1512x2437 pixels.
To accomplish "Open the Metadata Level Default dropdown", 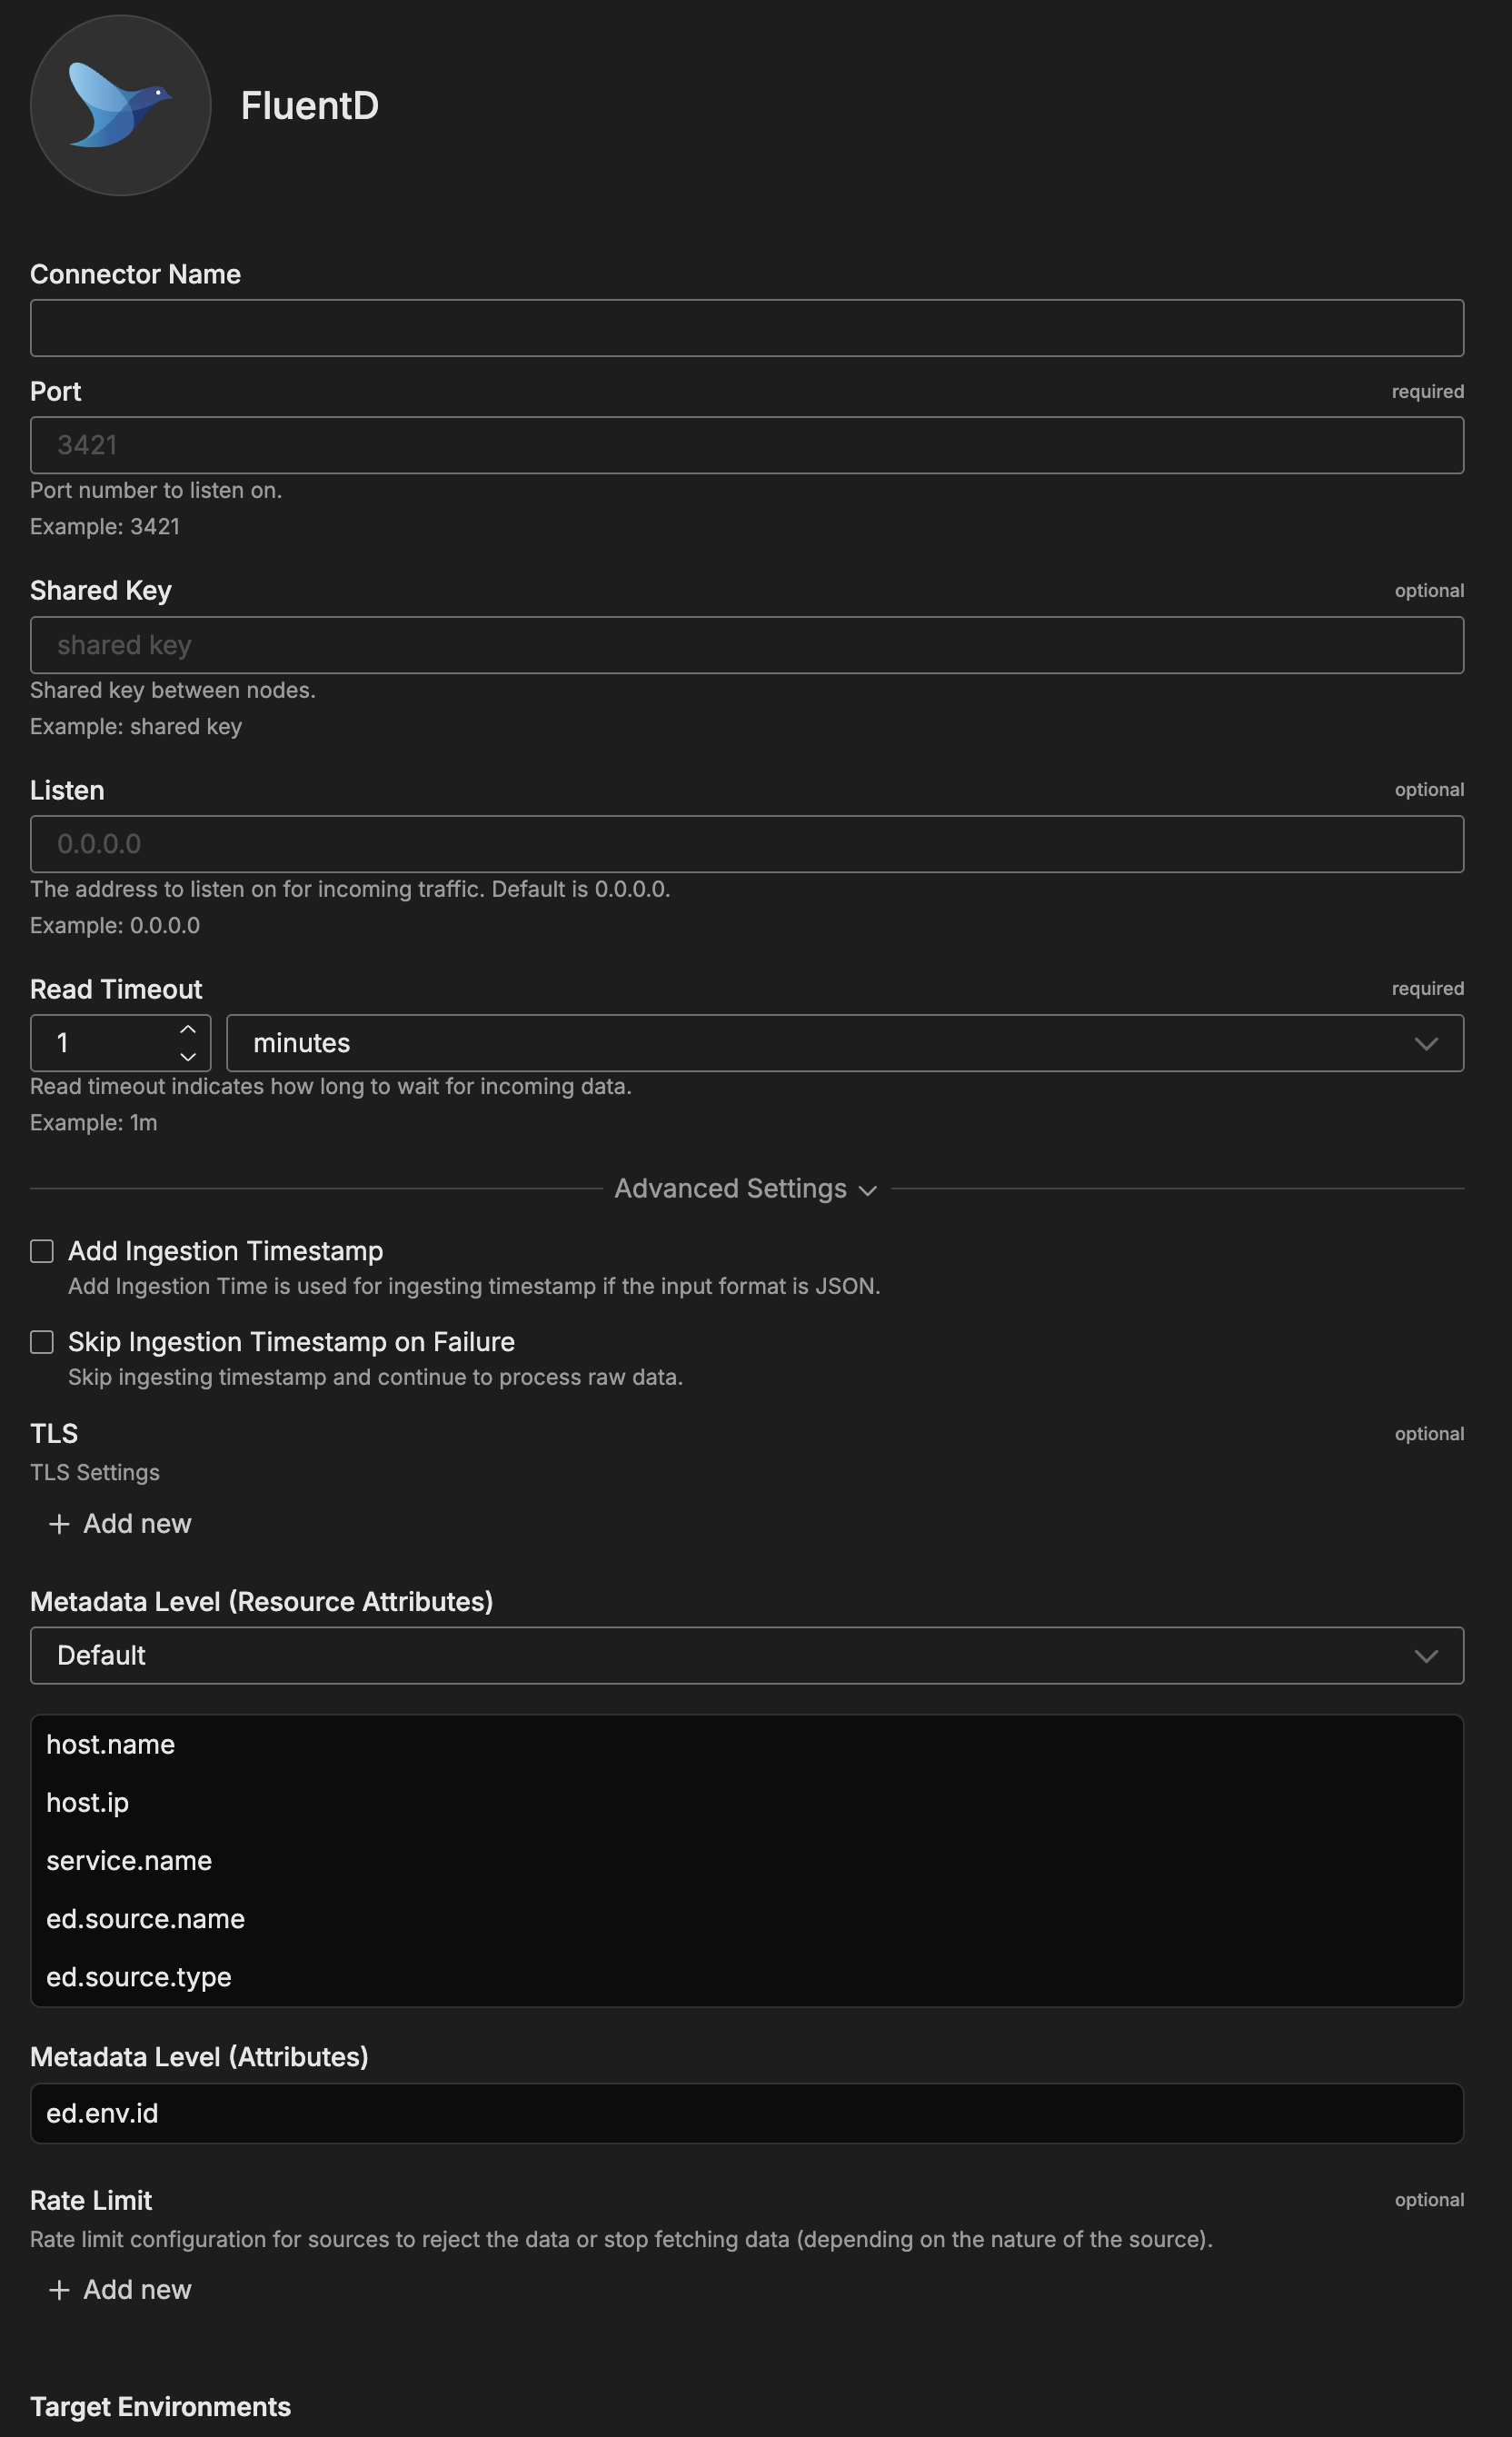I will 746,1655.
